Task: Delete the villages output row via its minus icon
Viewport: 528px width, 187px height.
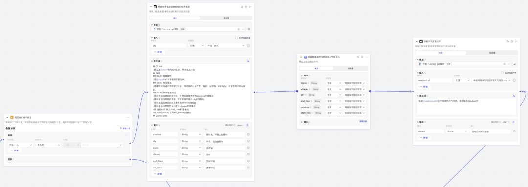Action: (248, 154)
